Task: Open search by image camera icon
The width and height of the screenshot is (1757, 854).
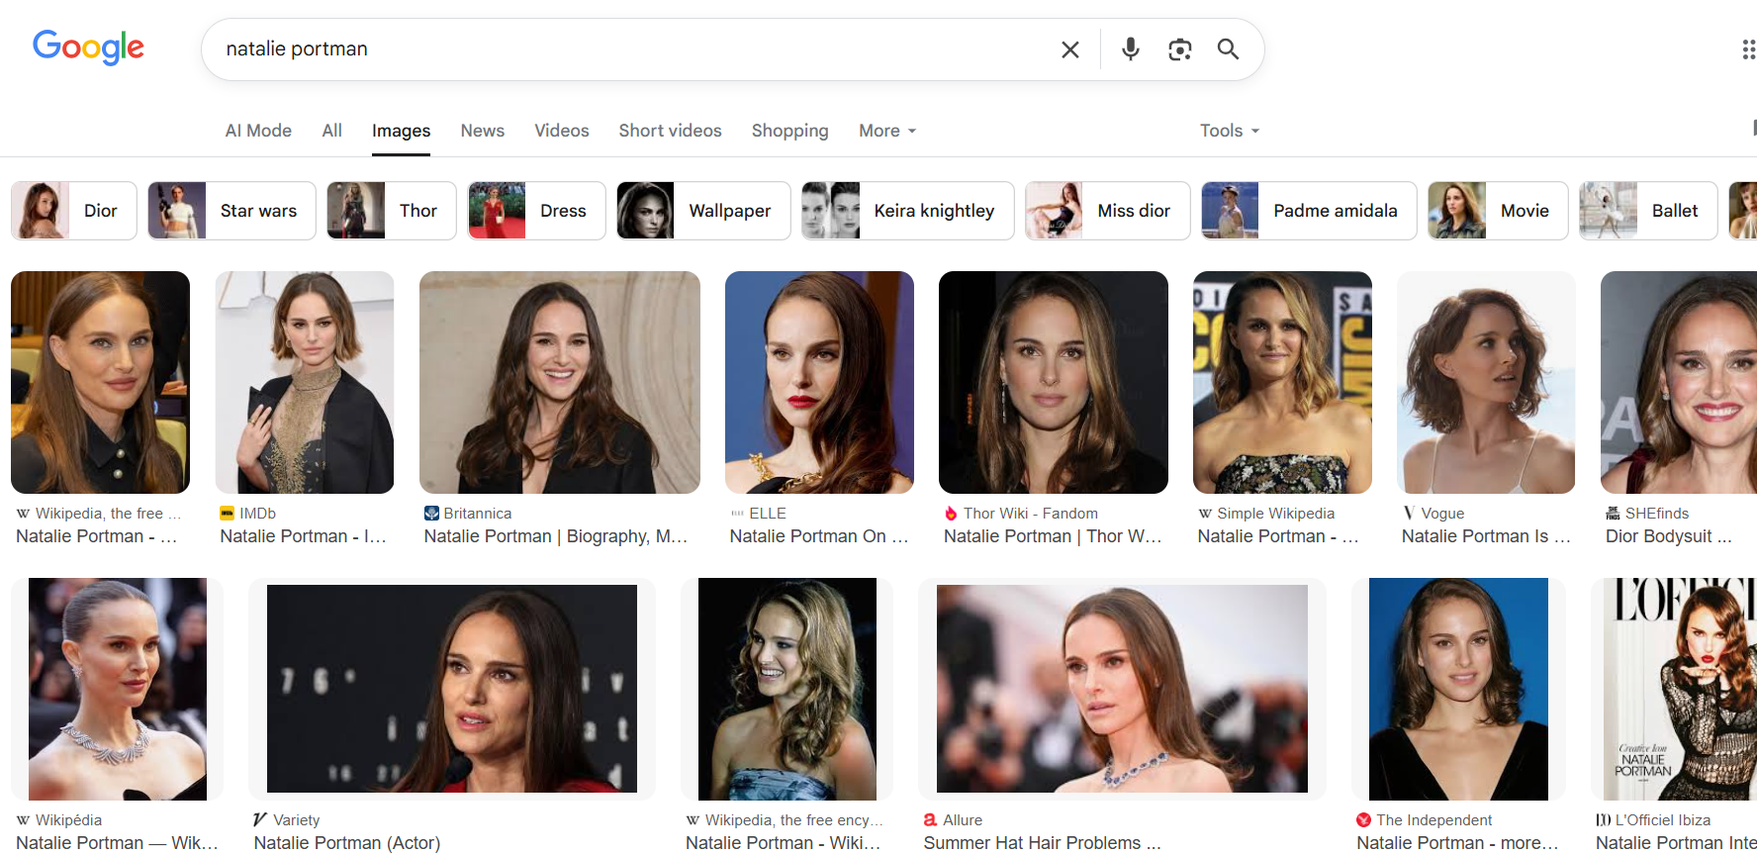Action: tap(1179, 49)
